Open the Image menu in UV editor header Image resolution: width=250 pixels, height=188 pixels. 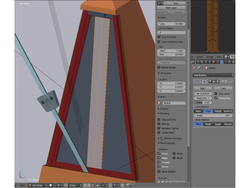point(210,57)
